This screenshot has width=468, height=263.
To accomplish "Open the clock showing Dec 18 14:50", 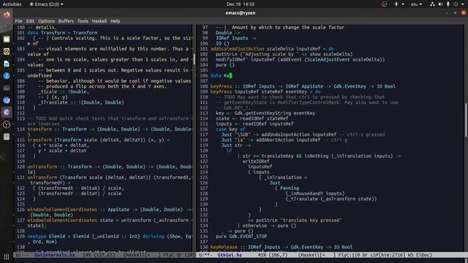I will point(241,4).
